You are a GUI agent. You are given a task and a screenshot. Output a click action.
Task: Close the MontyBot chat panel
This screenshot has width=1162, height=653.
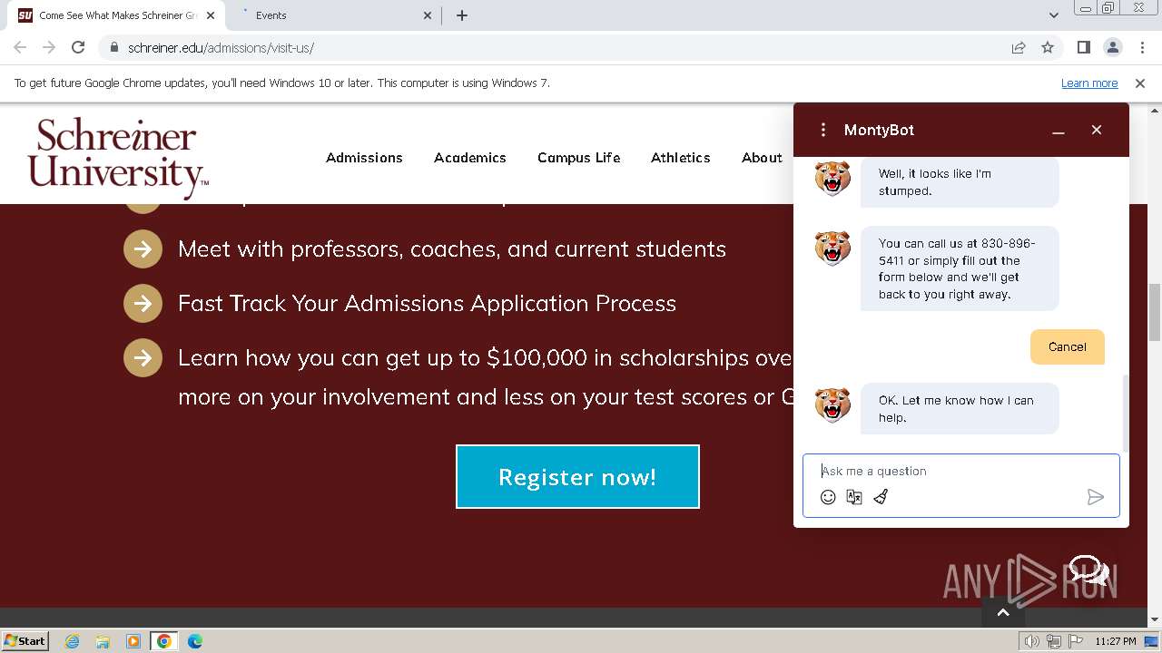coord(1097,130)
